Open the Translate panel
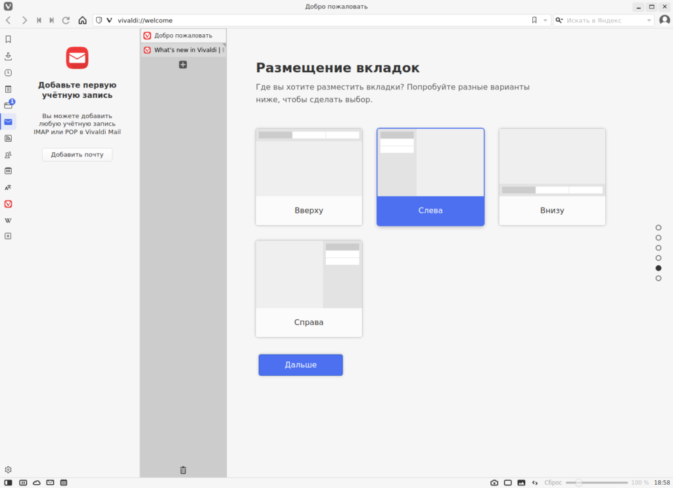The image size is (673, 488). click(x=8, y=187)
